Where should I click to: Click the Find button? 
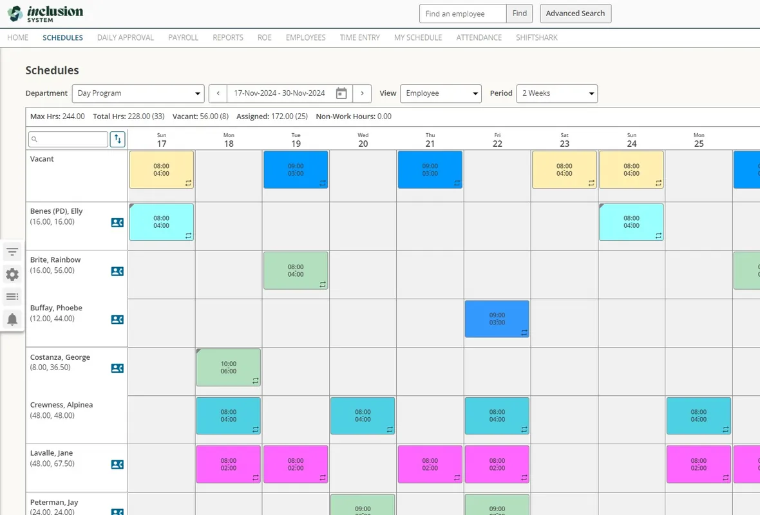pyautogui.click(x=519, y=13)
